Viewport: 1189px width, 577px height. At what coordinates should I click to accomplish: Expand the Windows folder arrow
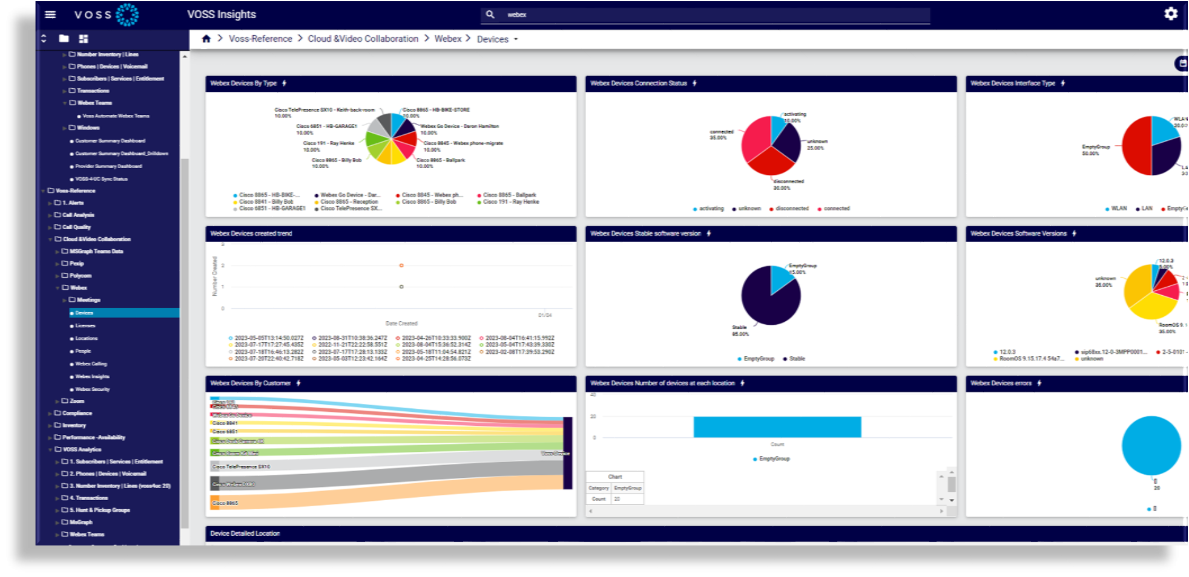(x=65, y=128)
